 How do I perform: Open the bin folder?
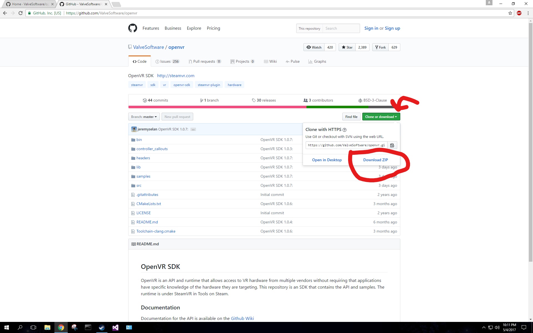pos(139,140)
